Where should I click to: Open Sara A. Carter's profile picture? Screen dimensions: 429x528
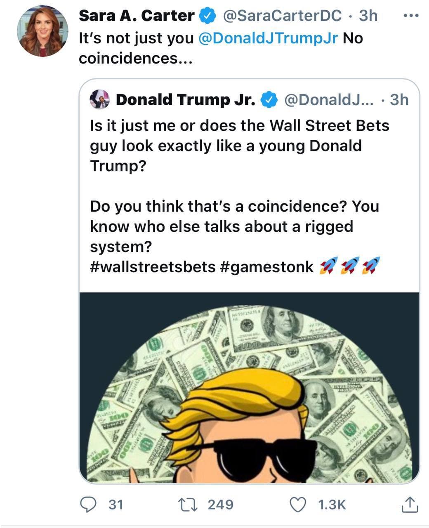tap(42, 31)
